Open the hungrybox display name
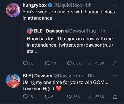124x104 pixels. (35, 5)
